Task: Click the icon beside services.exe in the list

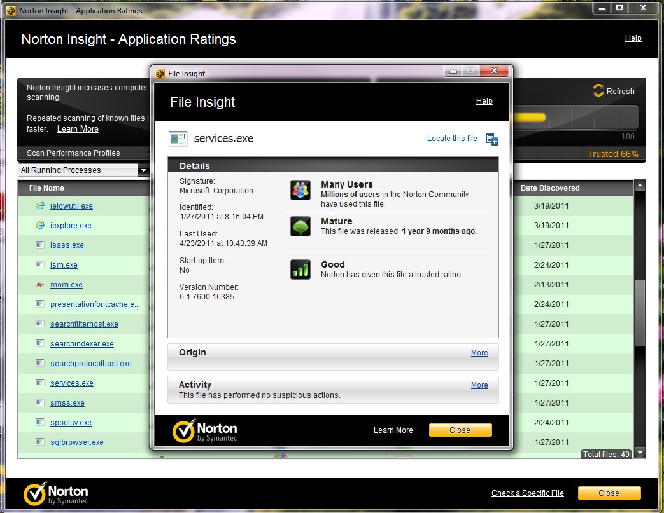Action: pyautogui.click(x=40, y=383)
